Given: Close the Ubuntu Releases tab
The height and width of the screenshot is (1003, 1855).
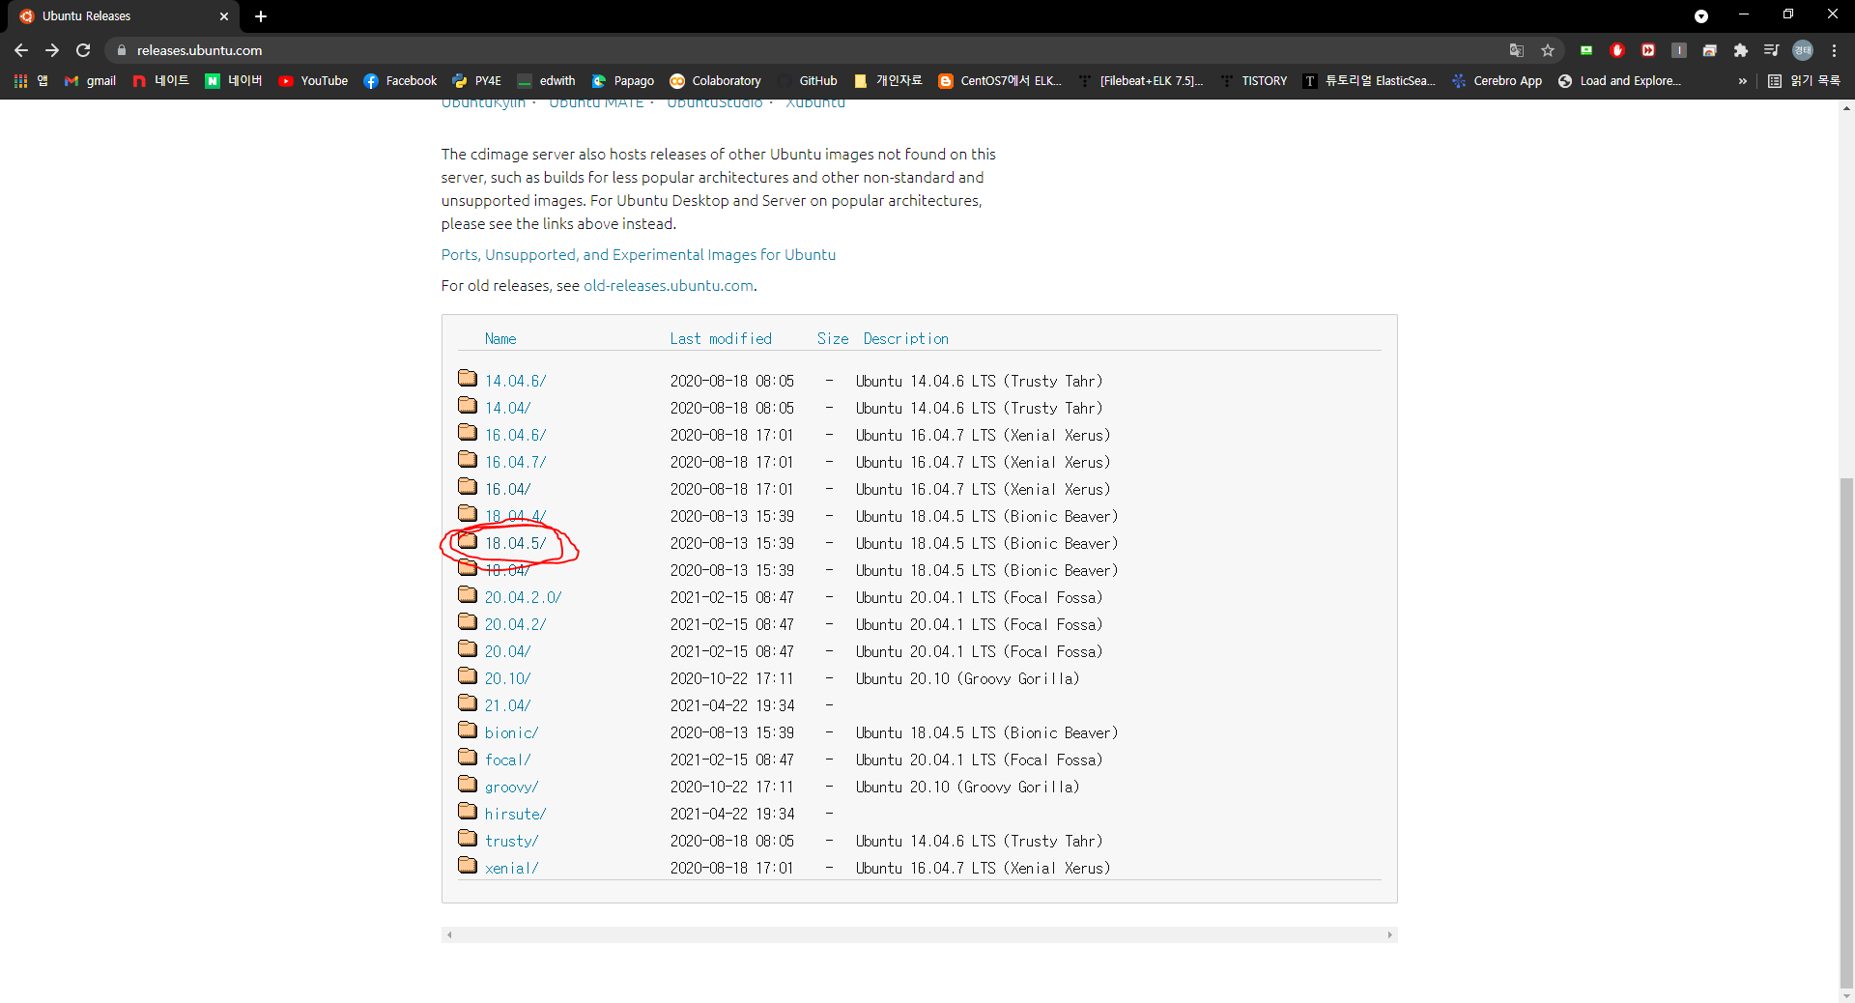Looking at the screenshot, I should pos(224,16).
